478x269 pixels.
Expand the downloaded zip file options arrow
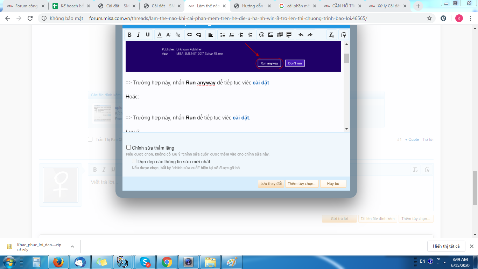click(x=72, y=247)
